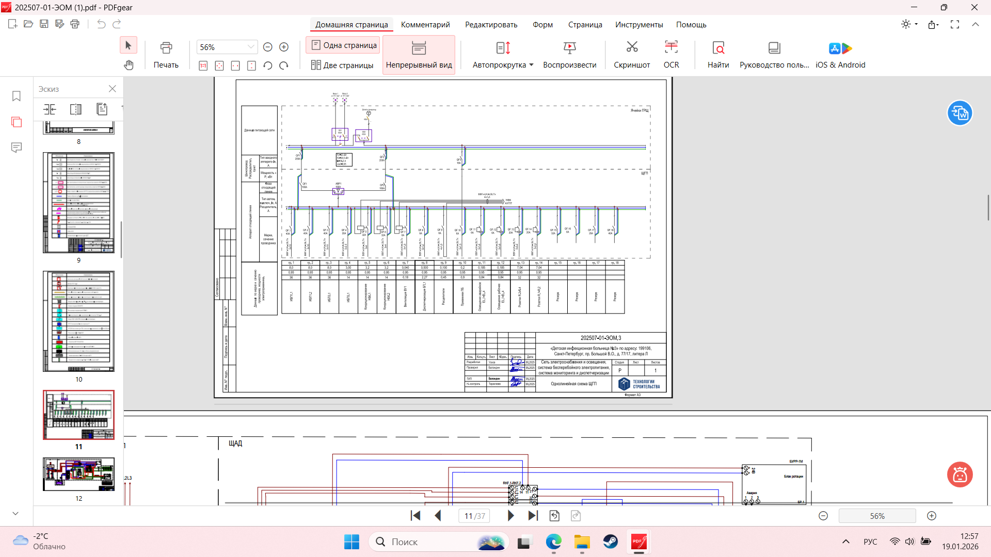Toggle Одна страница view mode
This screenshot has width=991, height=557.
343,45
